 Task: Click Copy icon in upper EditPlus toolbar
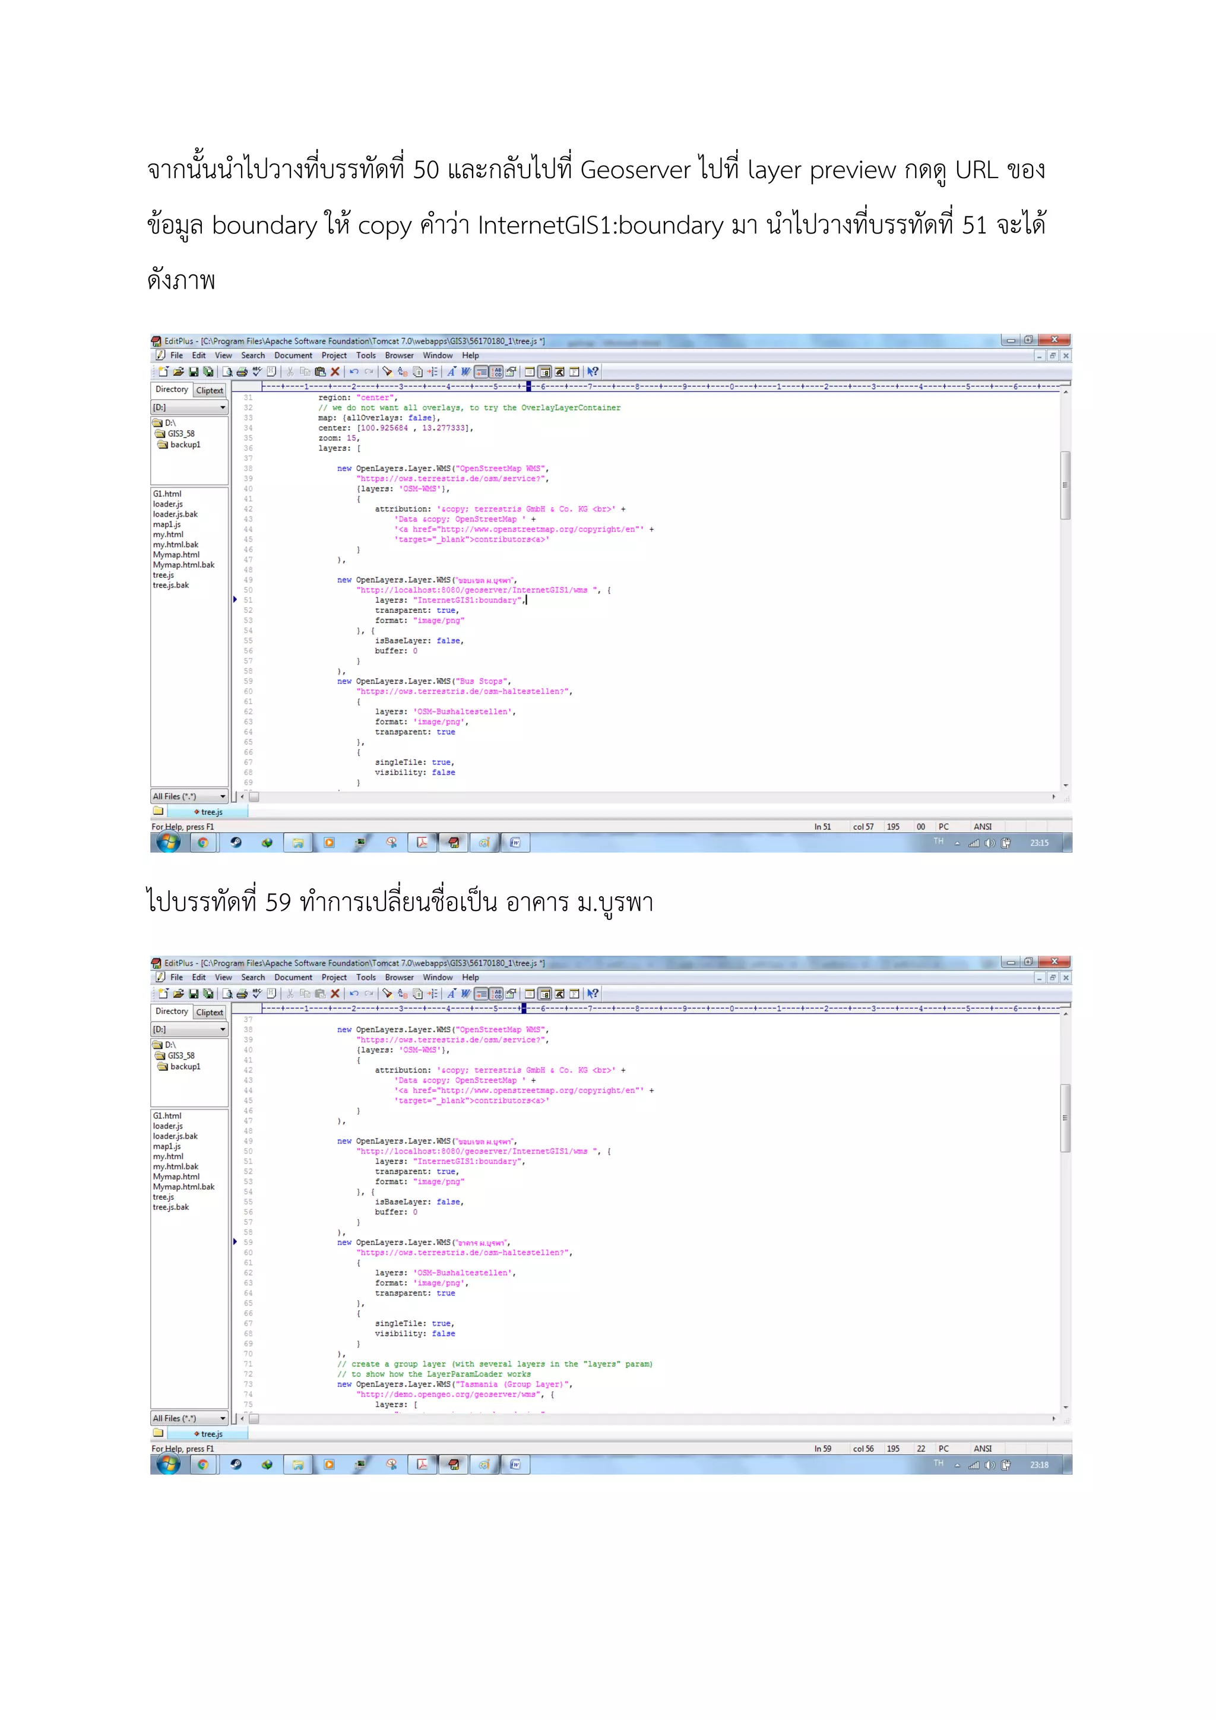305,372
